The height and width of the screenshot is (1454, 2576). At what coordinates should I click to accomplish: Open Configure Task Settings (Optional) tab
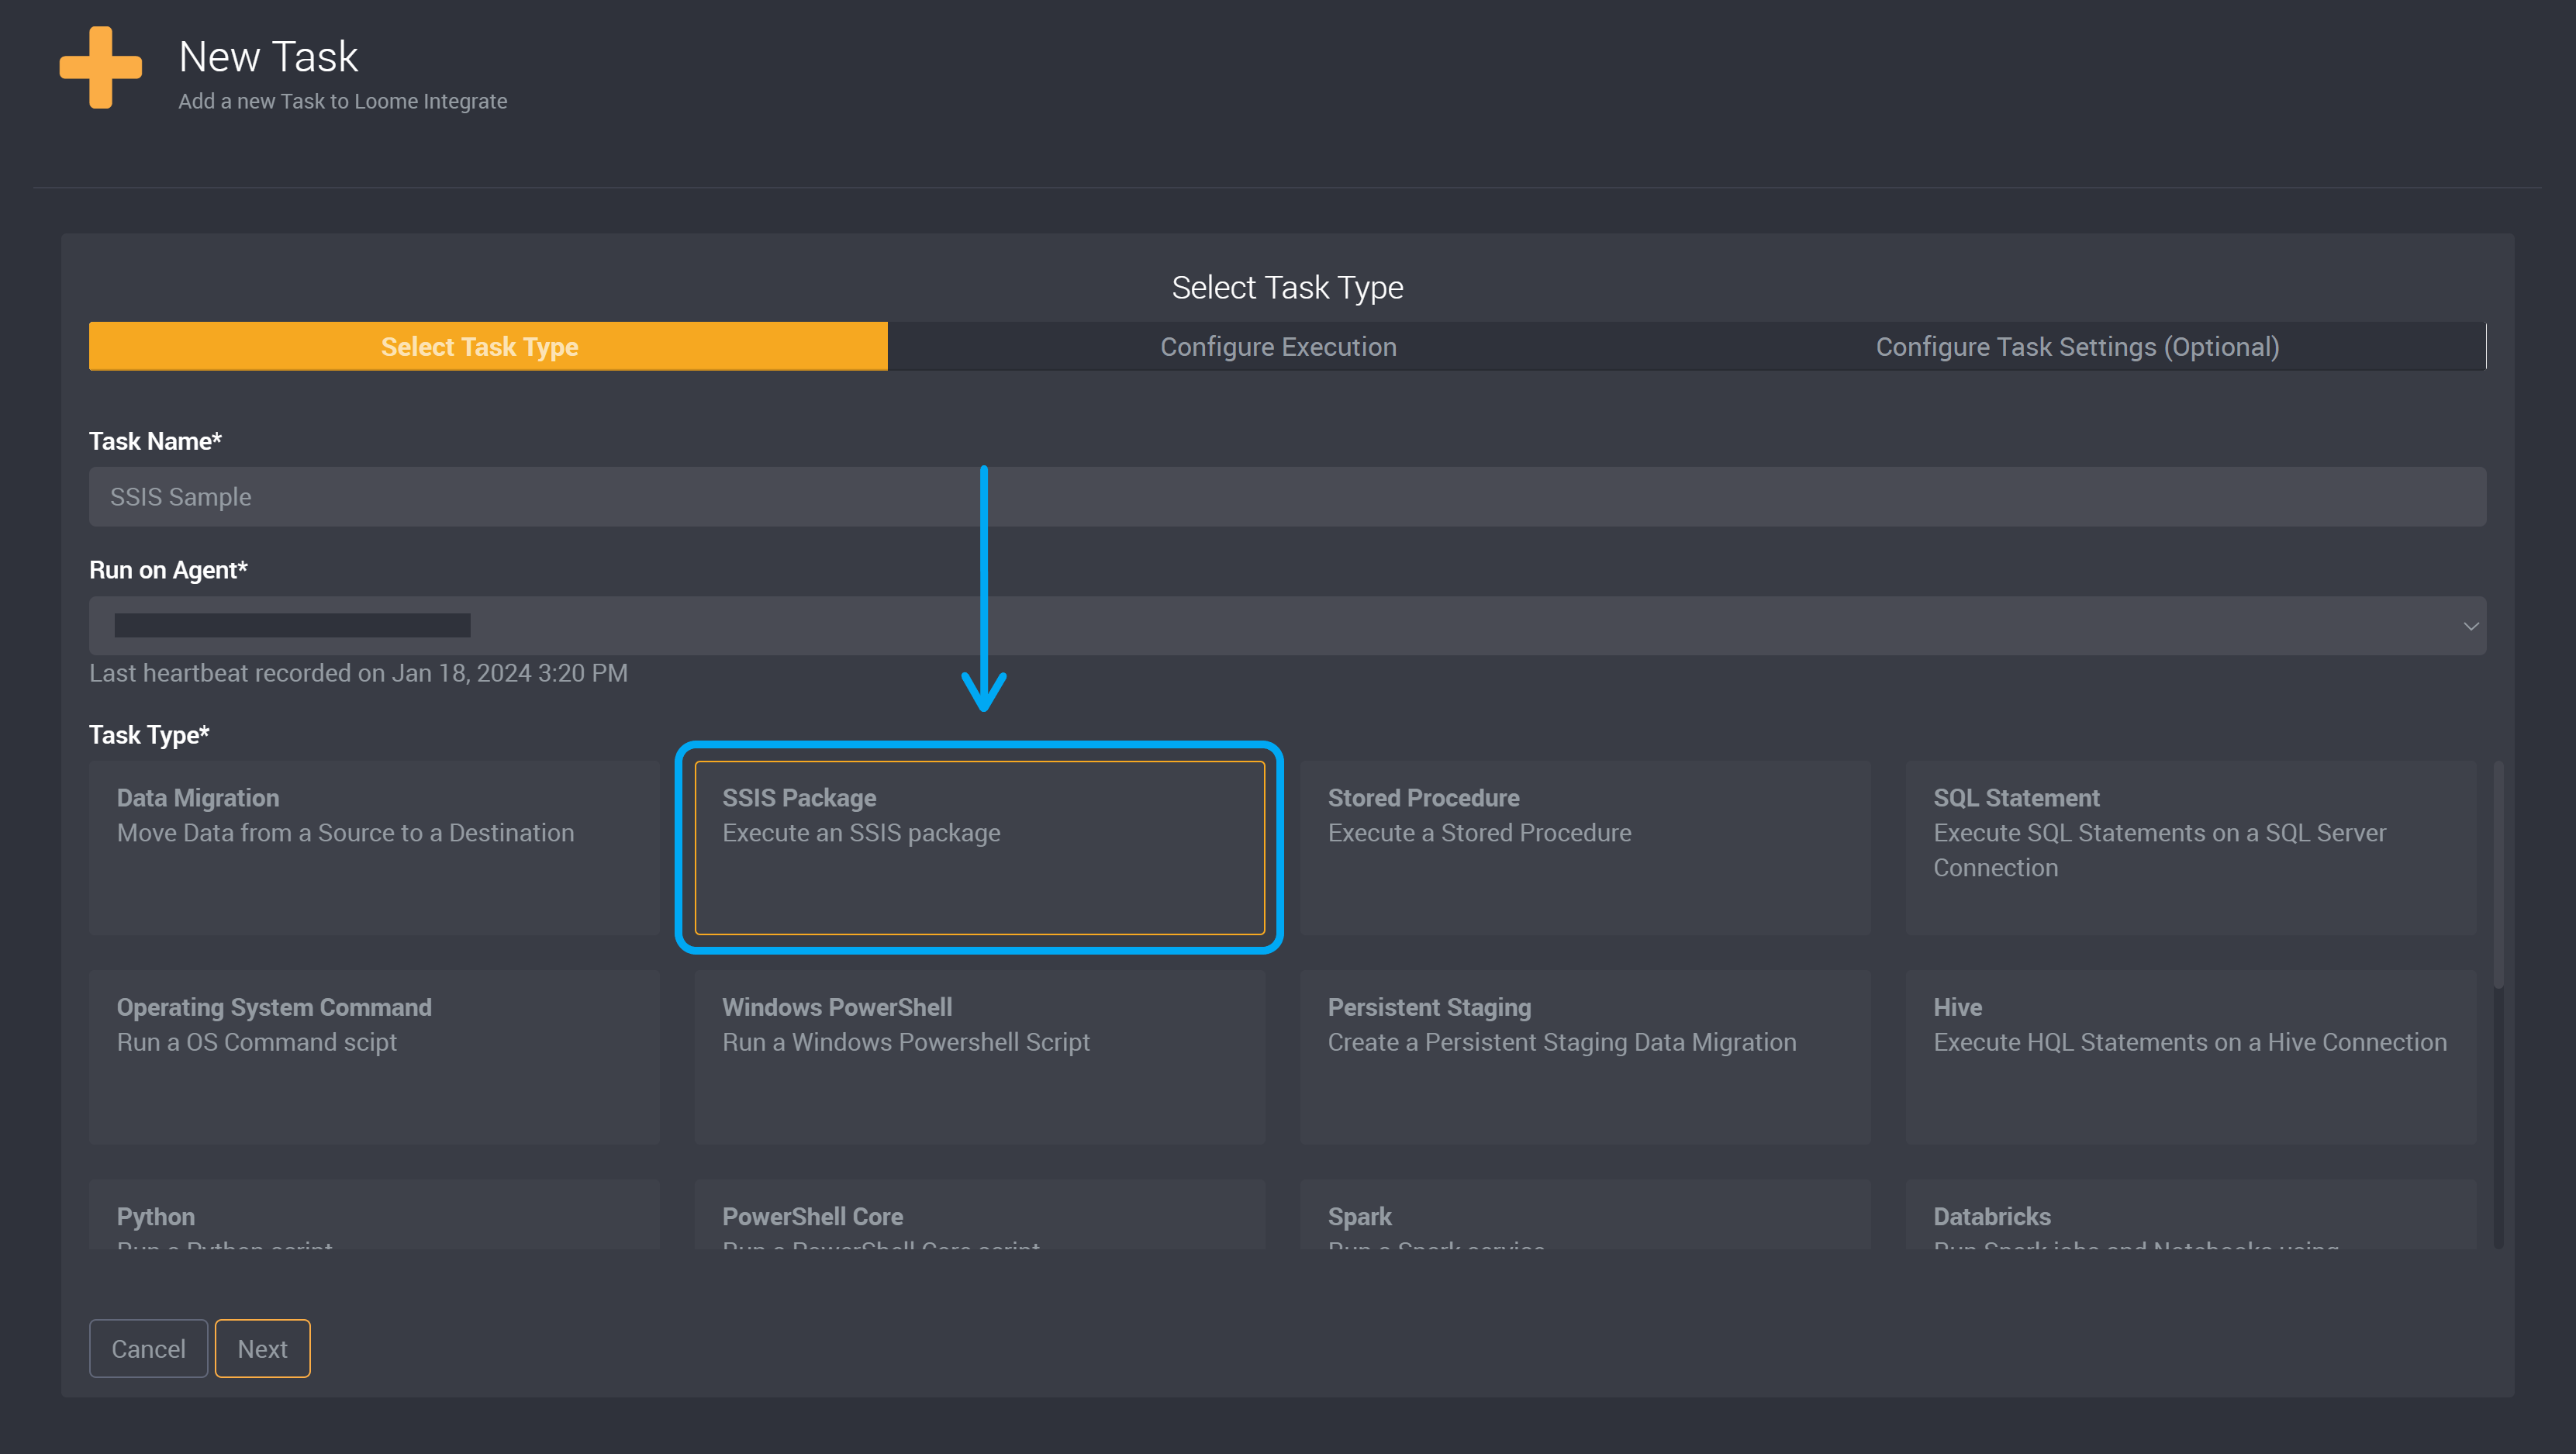(x=2077, y=346)
